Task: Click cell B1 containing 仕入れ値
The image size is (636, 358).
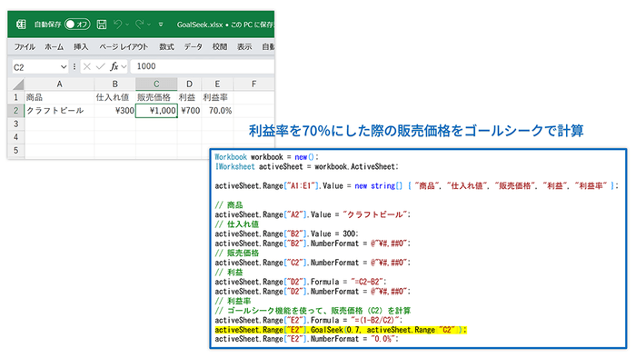Action: pos(114,97)
